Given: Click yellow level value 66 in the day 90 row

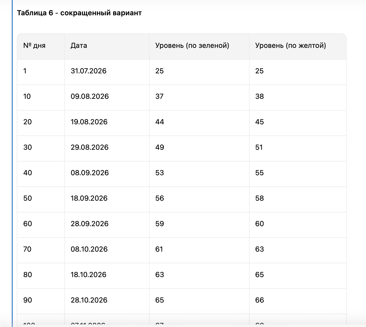Looking at the screenshot, I should click(259, 300).
